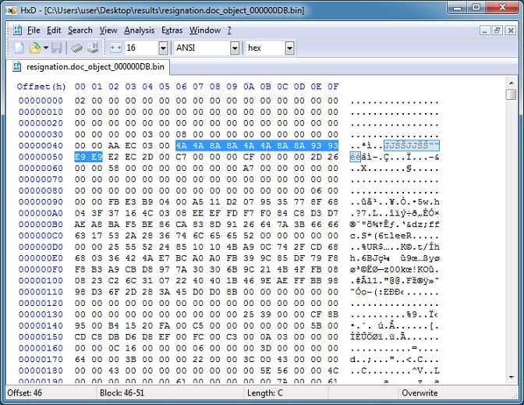This screenshot has width=524, height=405.
Task: Click the bytes-per-row width icon
Action: pyautogui.click(x=115, y=48)
